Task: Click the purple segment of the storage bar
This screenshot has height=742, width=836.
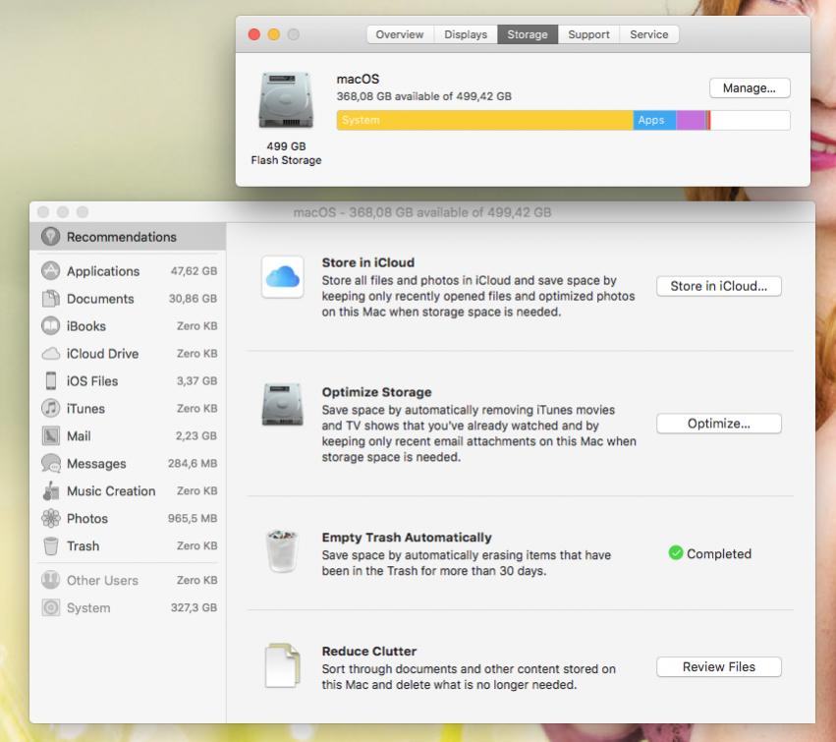Action: click(x=691, y=121)
